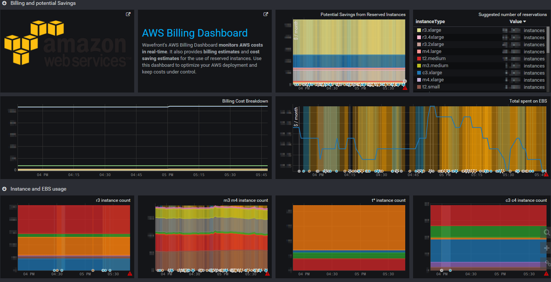This screenshot has height=282, width=551.
Task: Select the t2.medium row label
Action: pos(434,59)
